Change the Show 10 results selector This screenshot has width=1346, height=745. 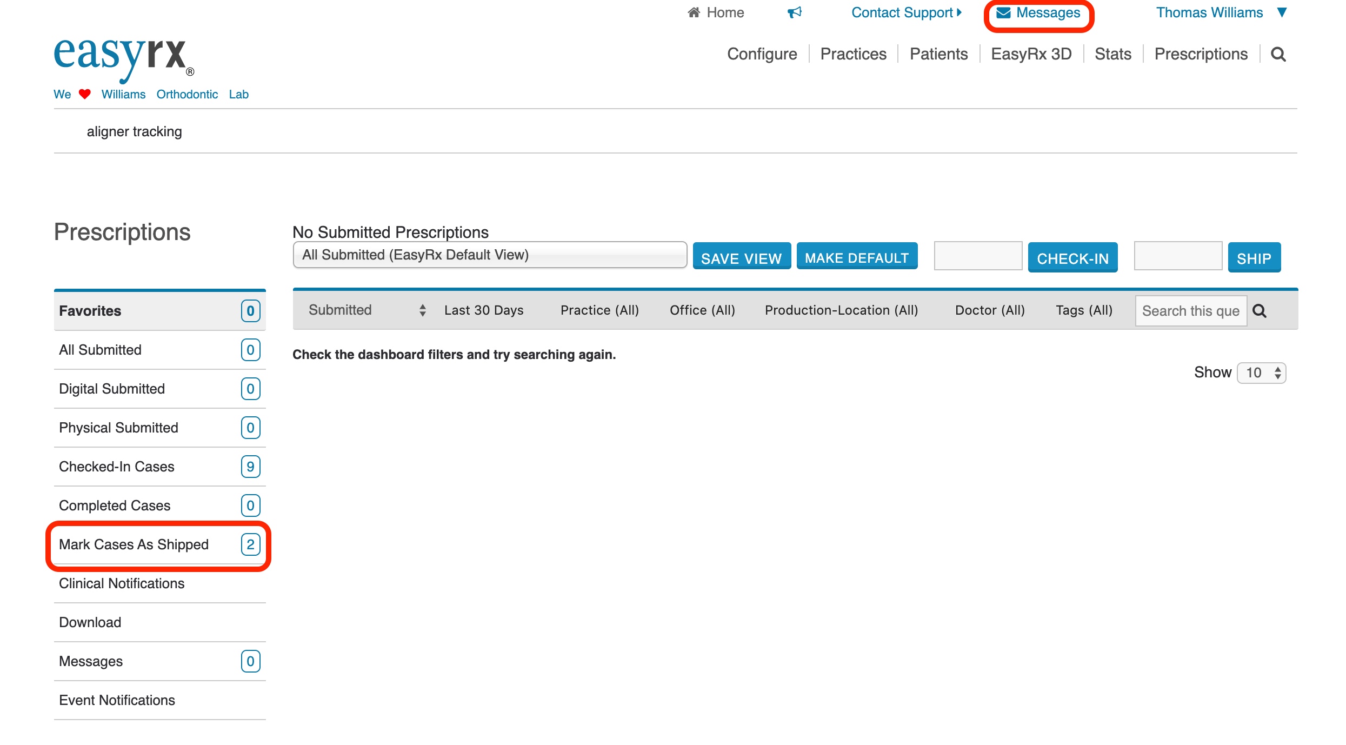point(1261,372)
